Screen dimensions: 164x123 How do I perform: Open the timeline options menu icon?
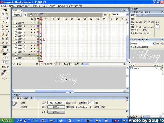point(127,19)
